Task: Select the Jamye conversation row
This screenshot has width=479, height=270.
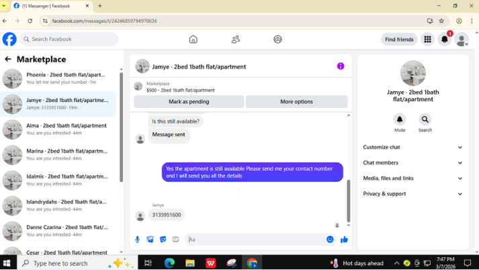Action: (58, 104)
